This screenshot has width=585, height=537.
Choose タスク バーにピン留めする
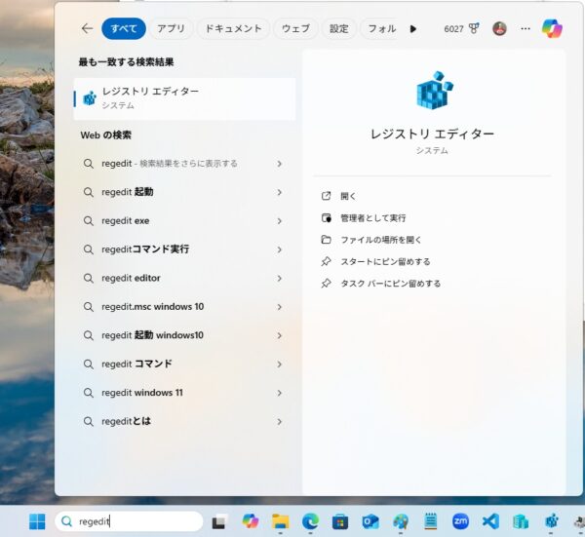click(390, 284)
